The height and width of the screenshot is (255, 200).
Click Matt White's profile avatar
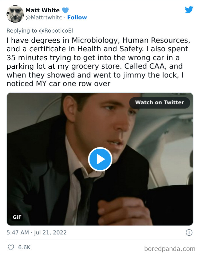[15, 14]
